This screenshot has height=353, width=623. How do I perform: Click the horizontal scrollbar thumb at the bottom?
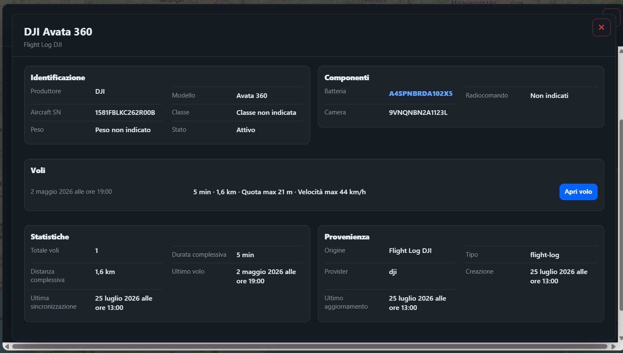(310, 347)
